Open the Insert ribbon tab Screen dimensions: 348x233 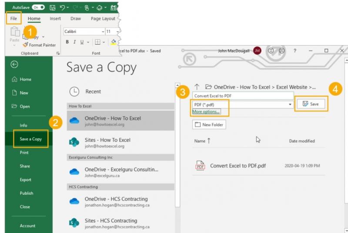[55, 19]
